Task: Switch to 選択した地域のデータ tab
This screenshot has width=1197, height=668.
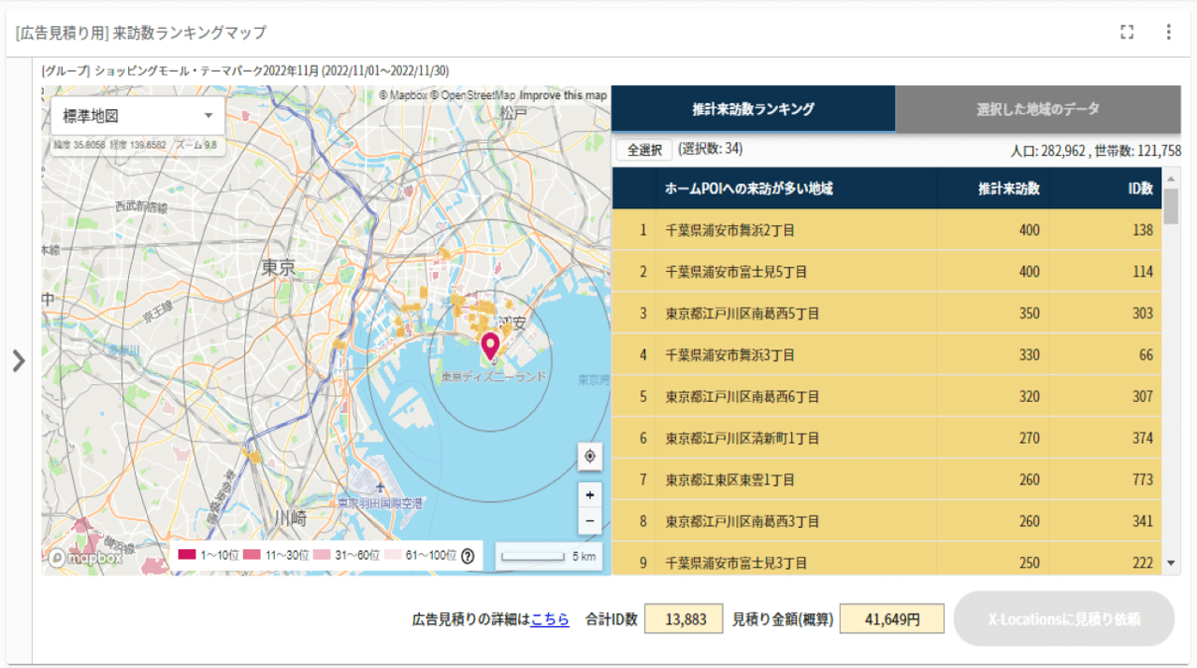Action: [x=1038, y=109]
